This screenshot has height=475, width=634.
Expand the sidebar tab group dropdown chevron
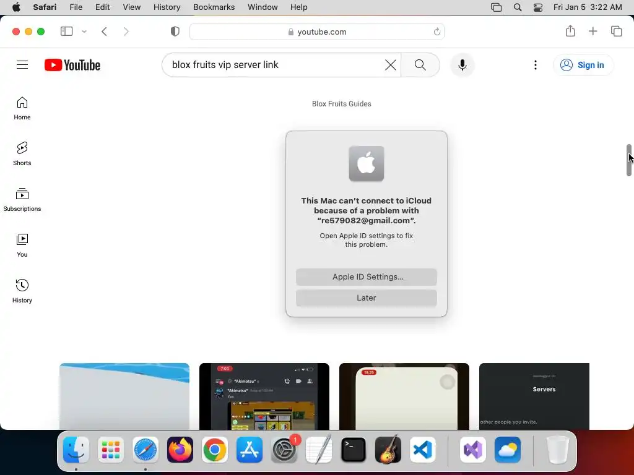[84, 32]
